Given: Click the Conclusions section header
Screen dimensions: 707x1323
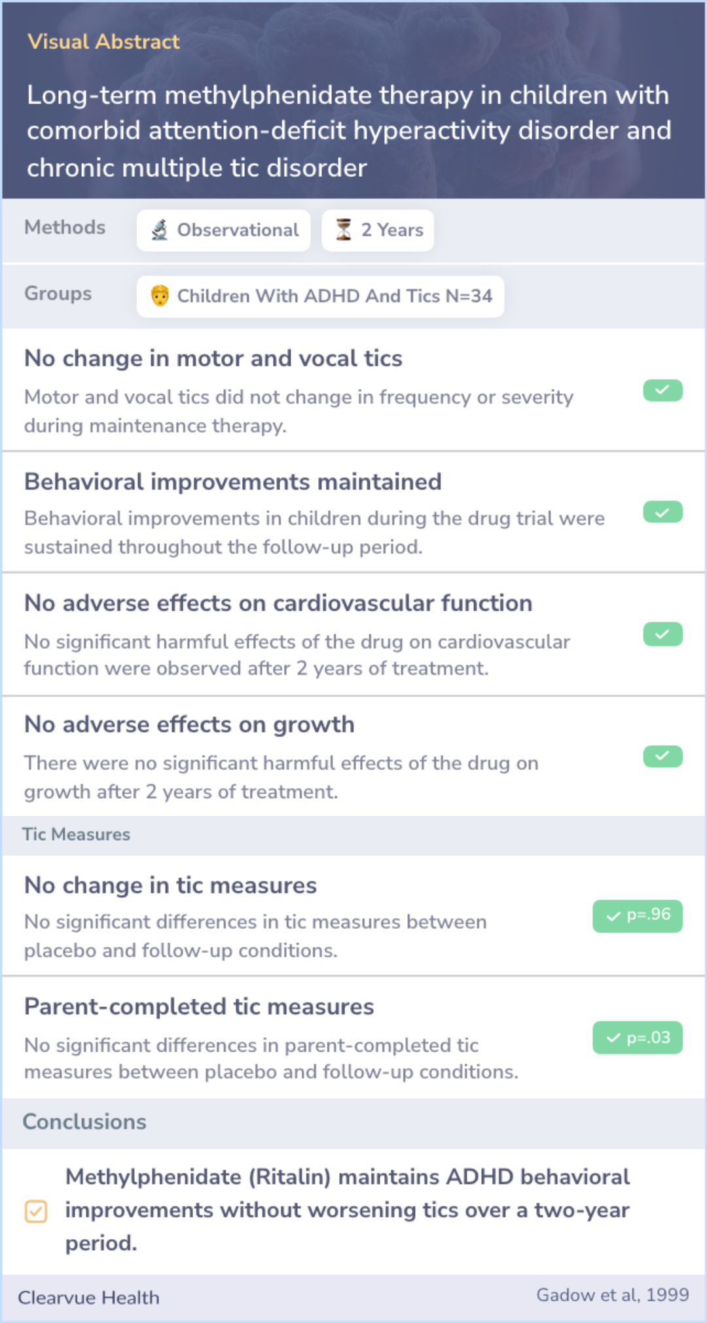Looking at the screenshot, I should pyautogui.click(x=84, y=1122).
